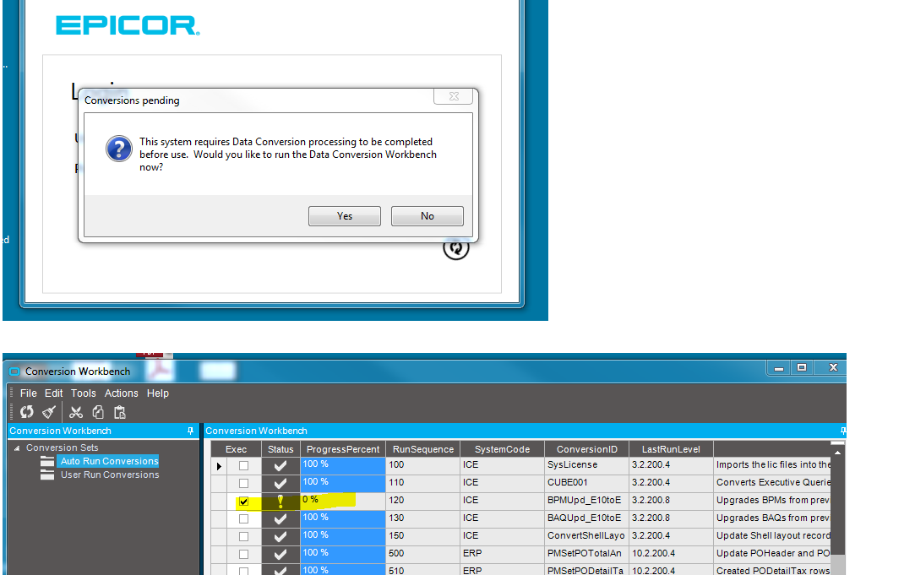915x575 pixels.
Task: Click the check status icon for SysLicense row
Action: click(x=280, y=465)
